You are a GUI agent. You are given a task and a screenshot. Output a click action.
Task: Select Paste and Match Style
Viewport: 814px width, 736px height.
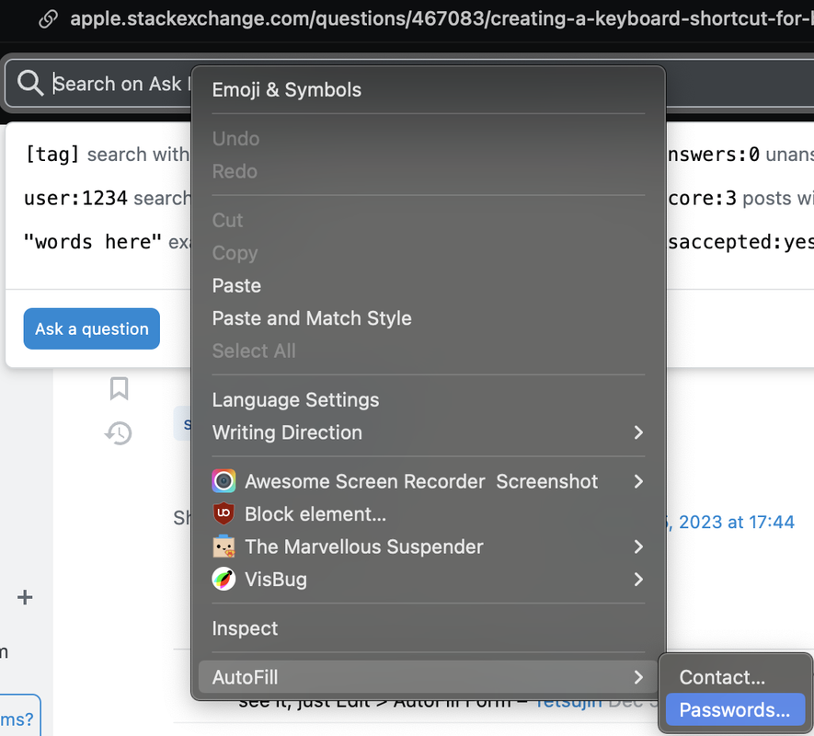(429, 318)
